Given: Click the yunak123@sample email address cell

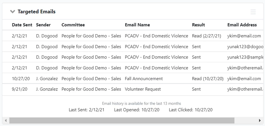Looking at the screenshot, I should (245, 57).
